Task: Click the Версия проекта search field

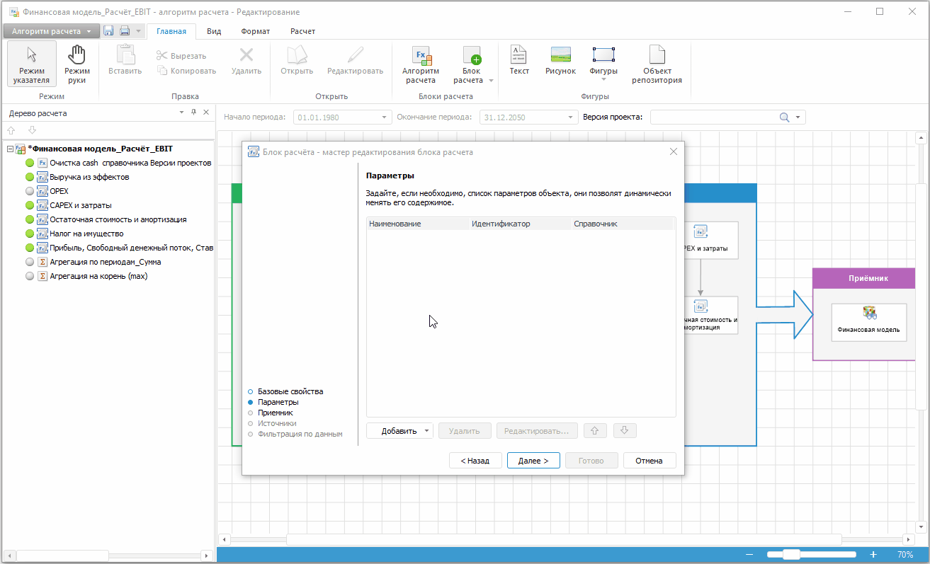Action: (714, 117)
